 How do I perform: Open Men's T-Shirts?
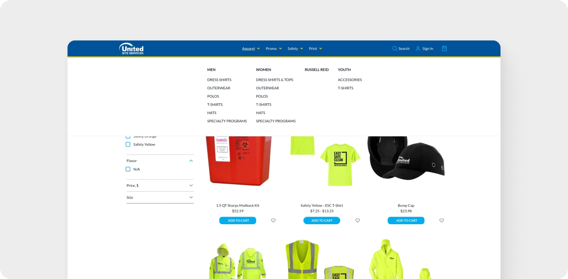(x=215, y=105)
